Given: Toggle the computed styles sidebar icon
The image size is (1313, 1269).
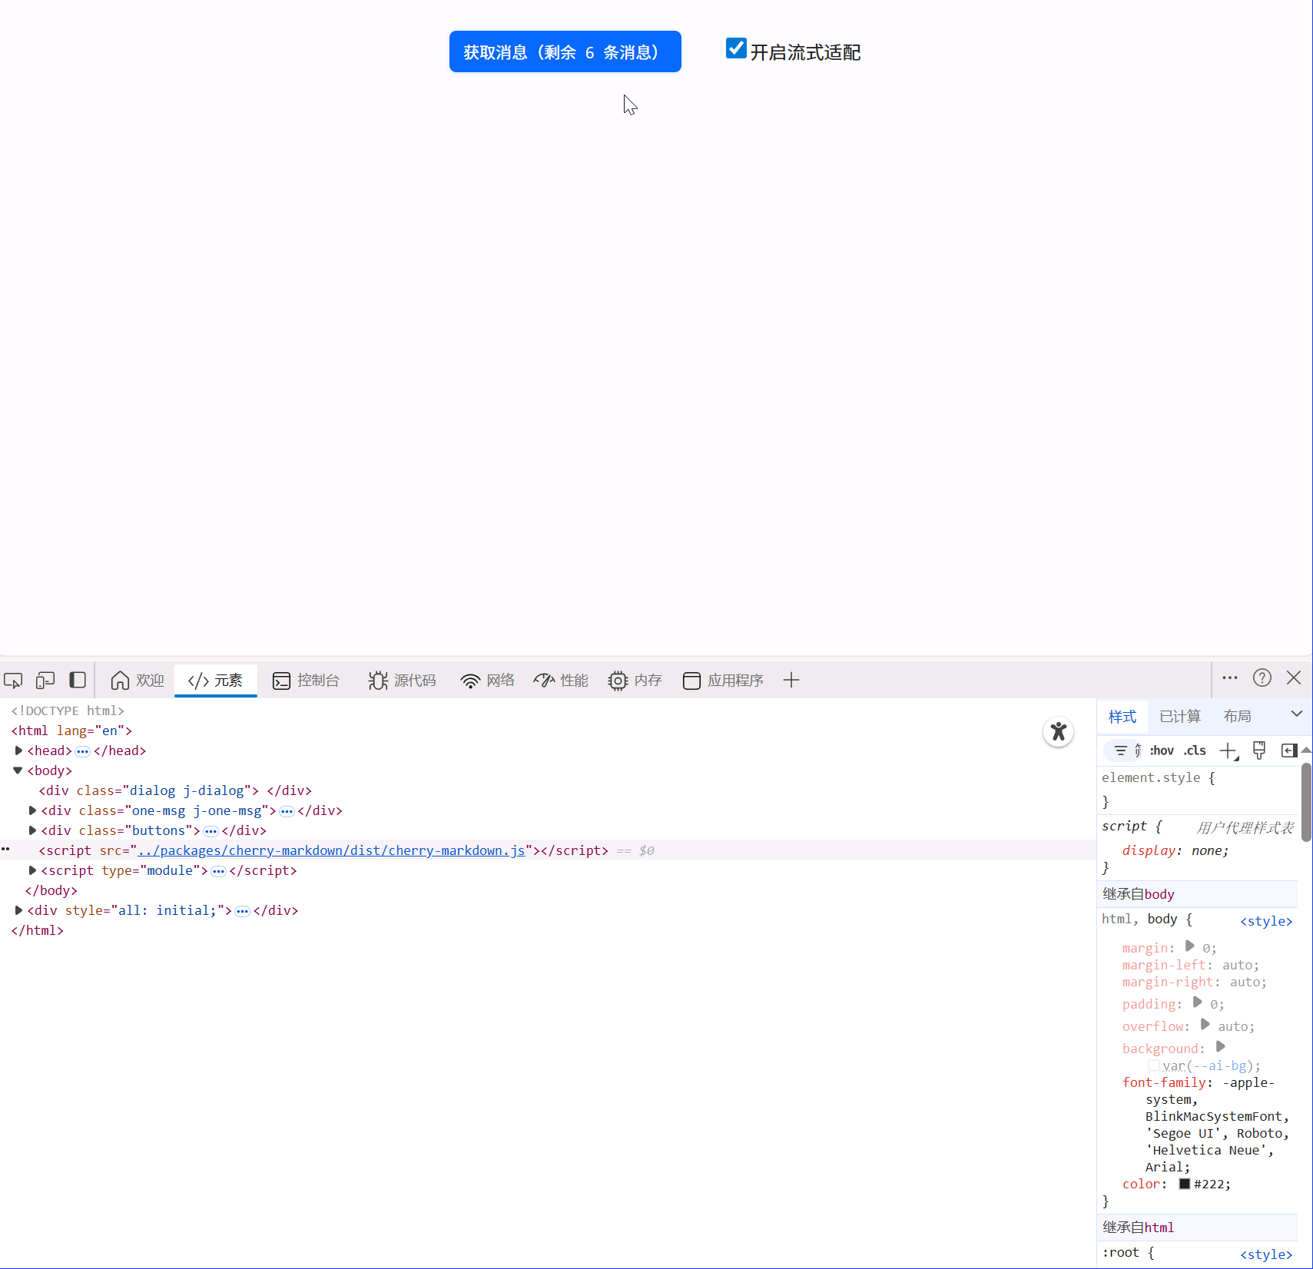Looking at the screenshot, I should 1289,750.
